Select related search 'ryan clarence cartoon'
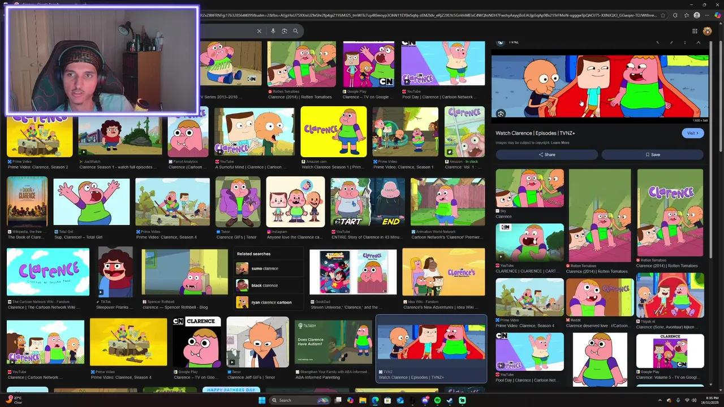 click(x=269, y=302)
